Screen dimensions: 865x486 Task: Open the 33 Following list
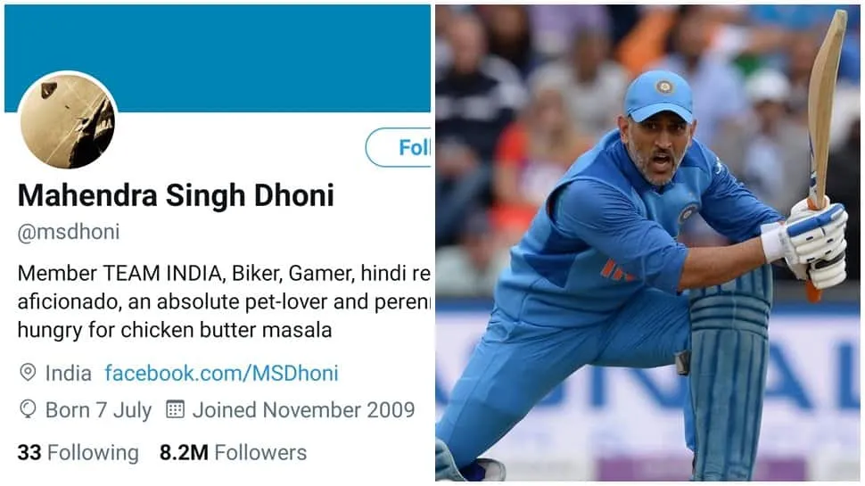tap(78, 452)
